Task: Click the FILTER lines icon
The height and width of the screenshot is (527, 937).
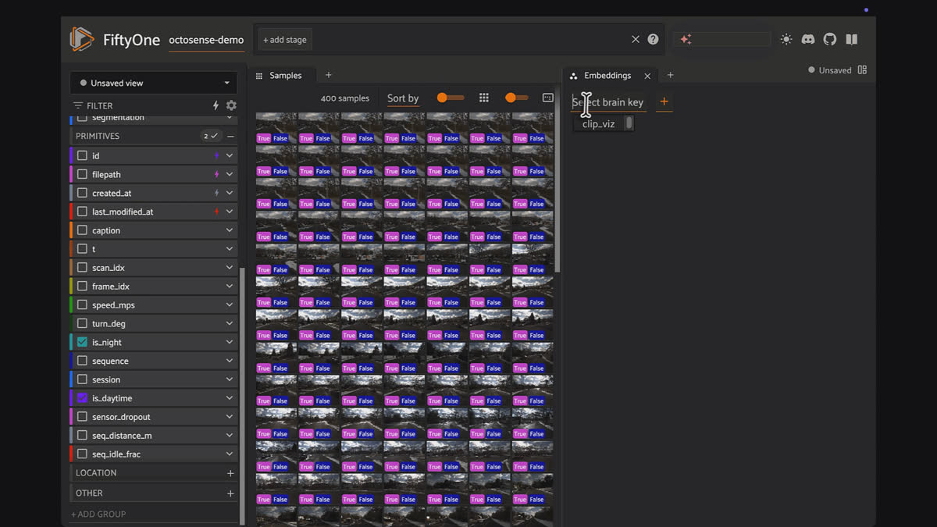Action: (x=78, y=105)
